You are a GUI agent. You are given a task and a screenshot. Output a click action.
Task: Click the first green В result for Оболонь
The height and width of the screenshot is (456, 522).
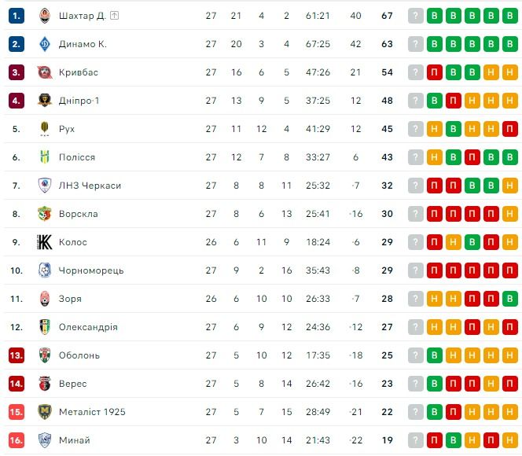(435, 355)
